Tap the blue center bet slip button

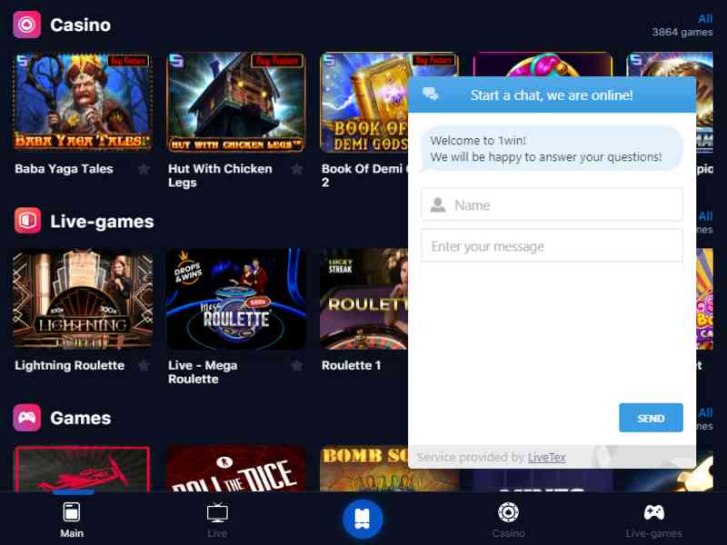[363, 519]
